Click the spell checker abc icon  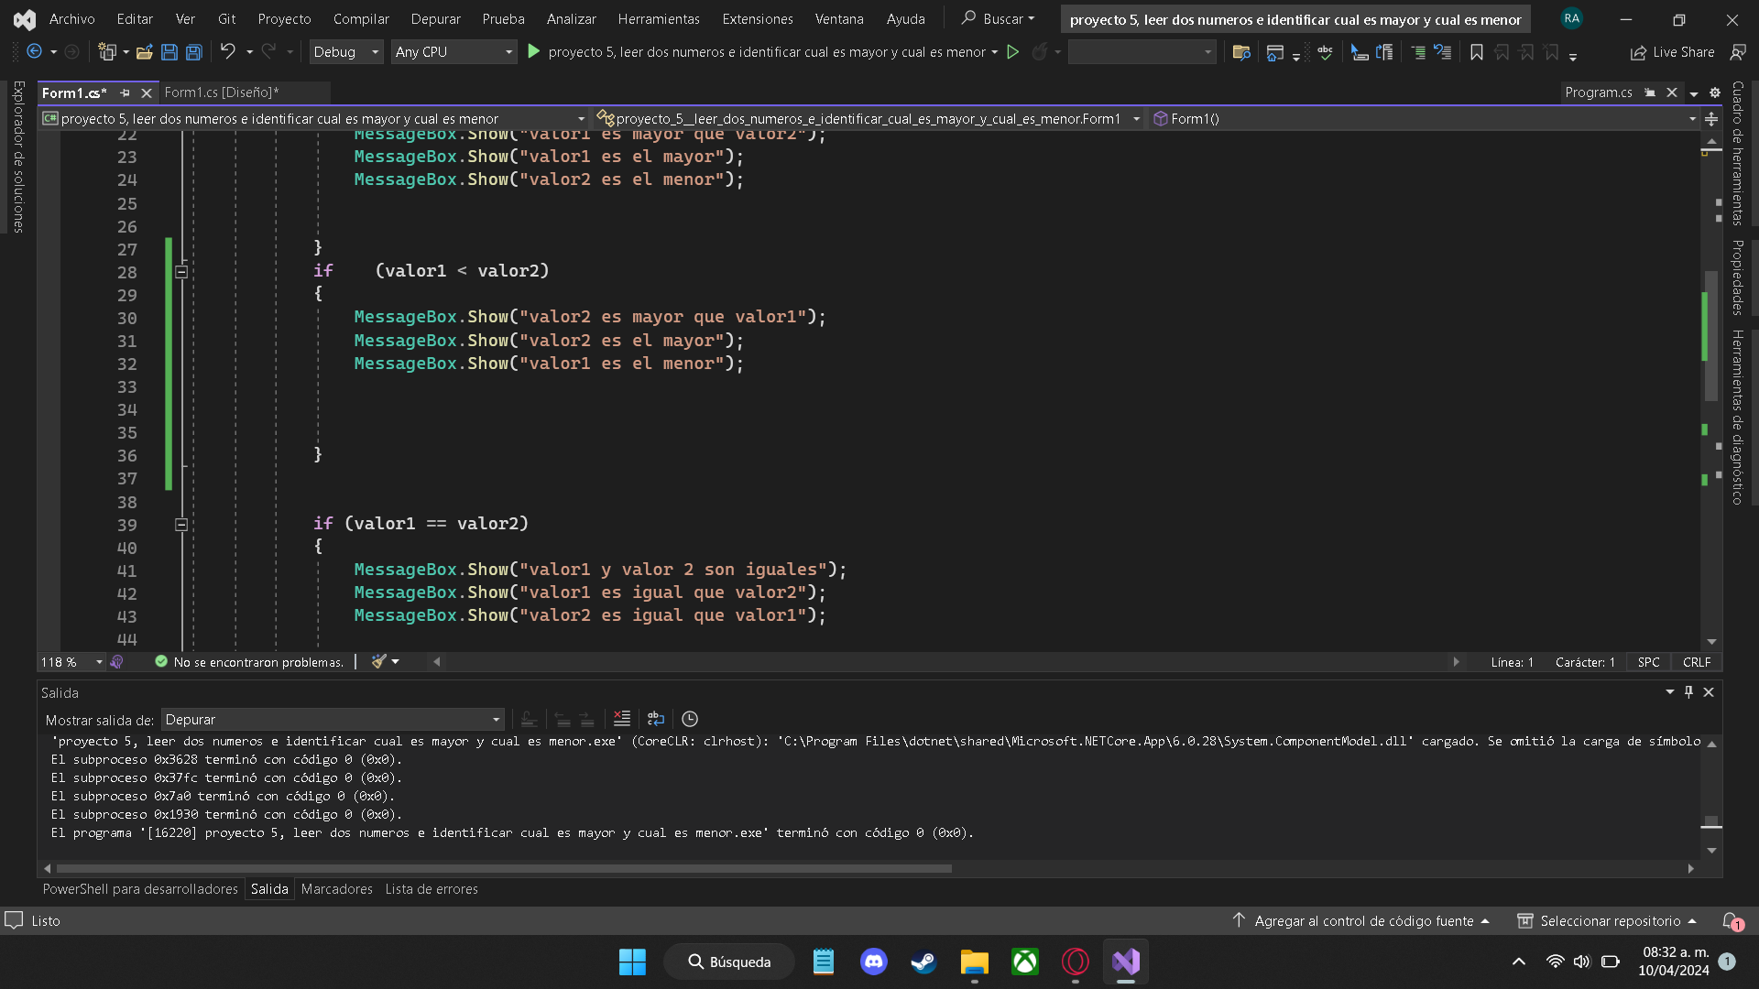1325,52
